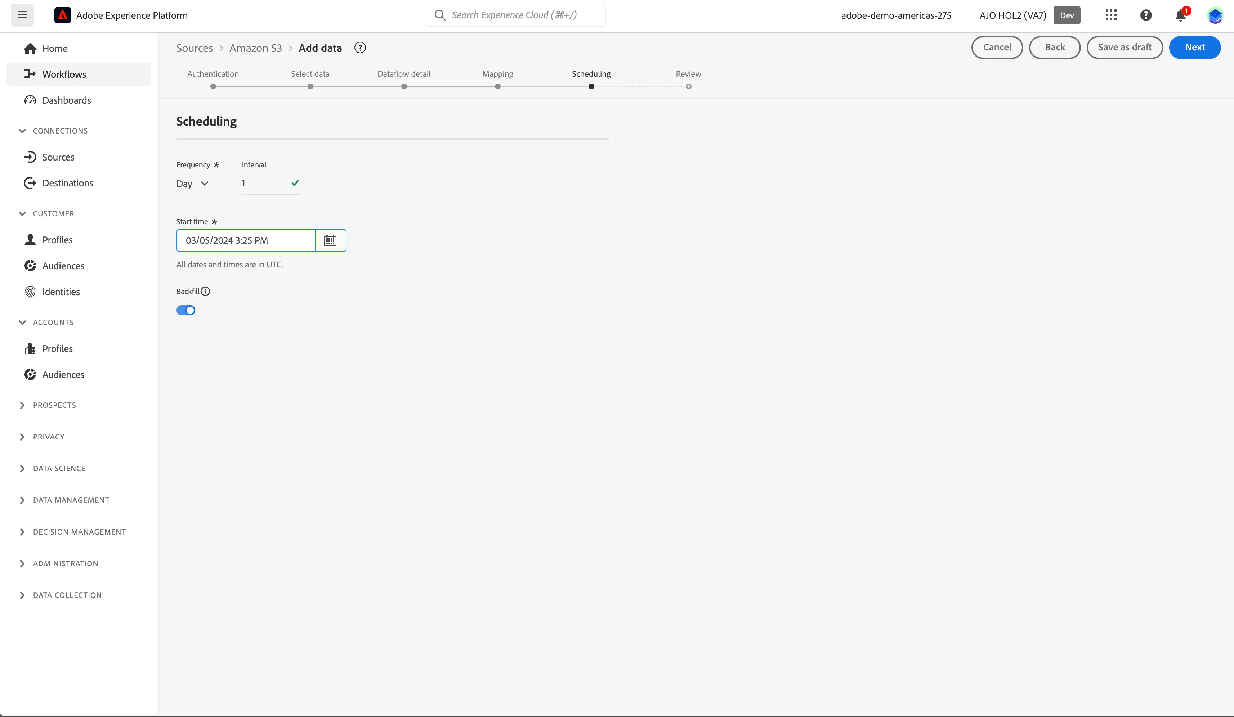Open the Sources breadcrumb link
The image size is (1234, 717).
(x=195, y=48)
